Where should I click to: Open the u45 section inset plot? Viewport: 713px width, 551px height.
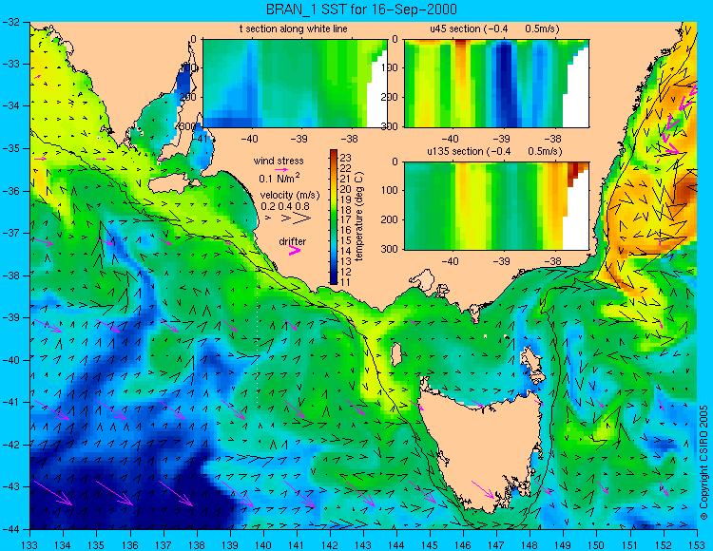(496, 84)
